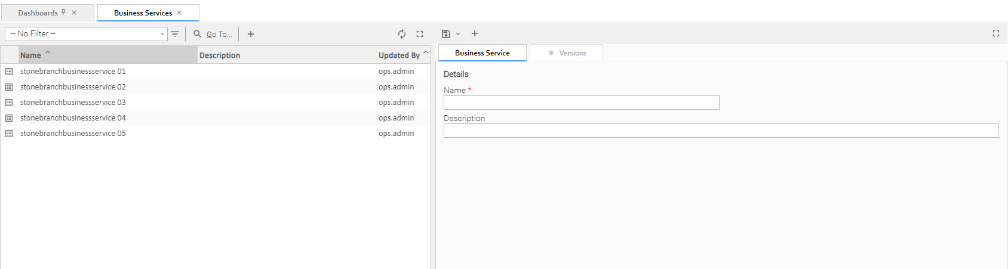The width and height of the screenshot is (1008, 269).
Task: Save the business service with the disk icon
Action: [445, 34]
